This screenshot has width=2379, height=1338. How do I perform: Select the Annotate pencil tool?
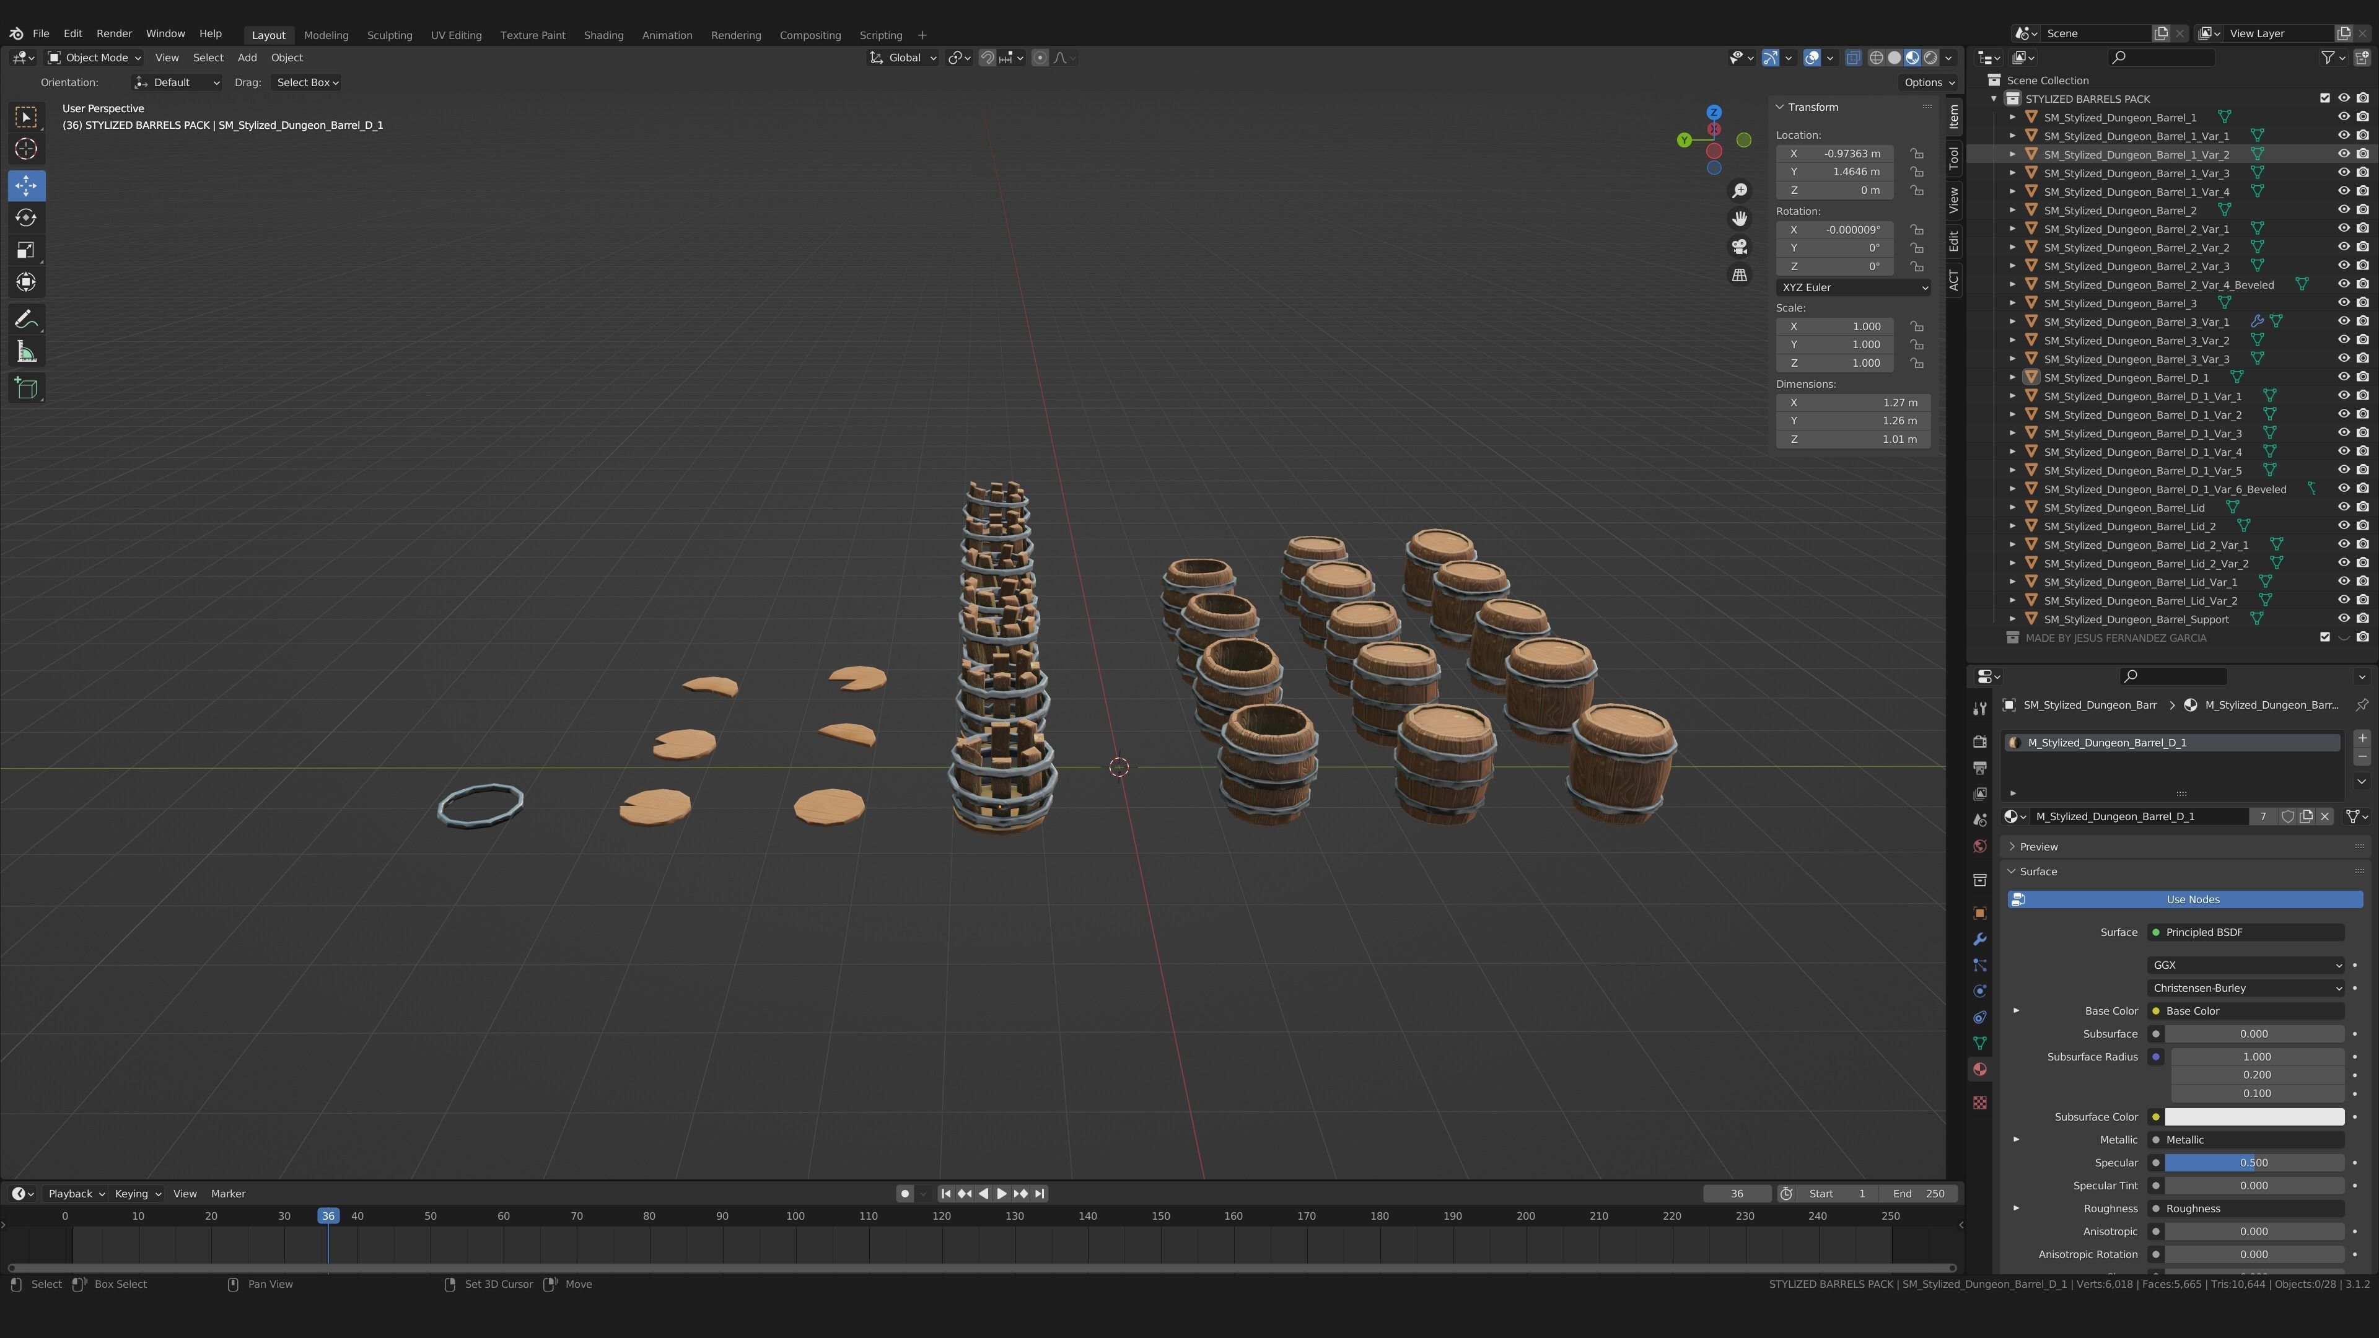tap(26, 320)
